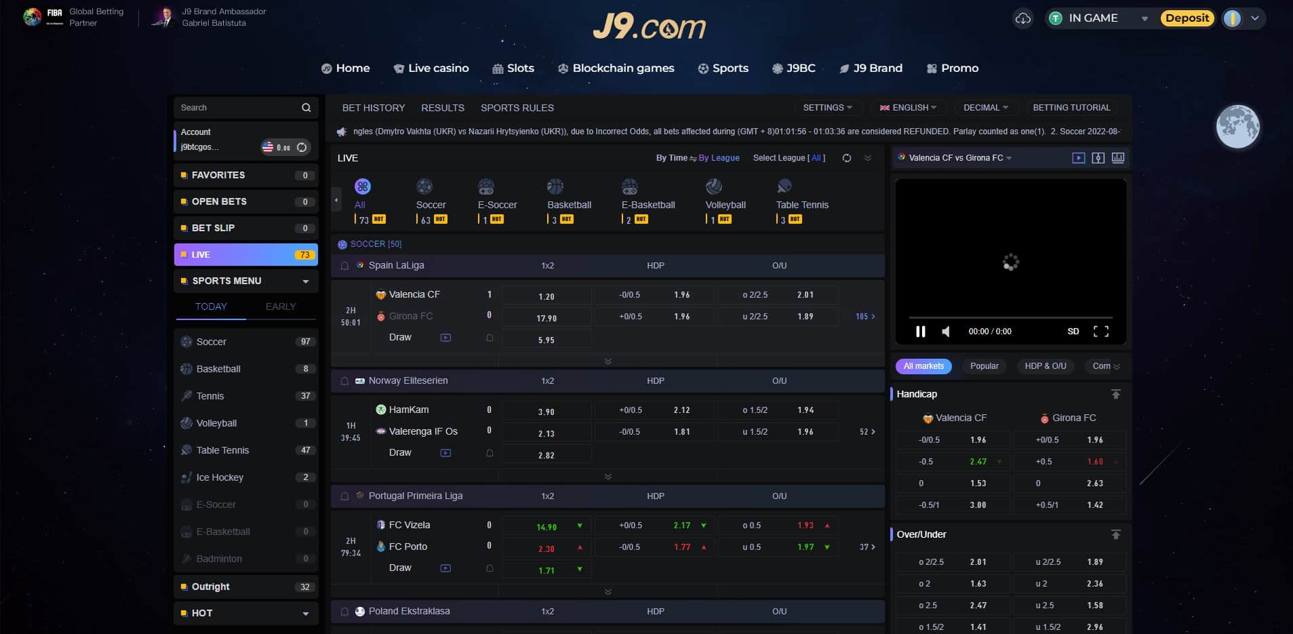This screenshot has width=1293, height=634.
Task: Toggle Portugal Primeira Liga notification bell
Action: pyautogui.click(x=344, y=496)
